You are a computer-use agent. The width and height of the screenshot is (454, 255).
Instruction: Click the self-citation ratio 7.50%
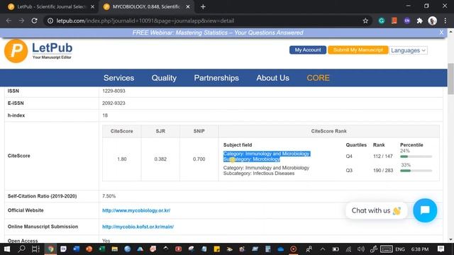(109, 196)
